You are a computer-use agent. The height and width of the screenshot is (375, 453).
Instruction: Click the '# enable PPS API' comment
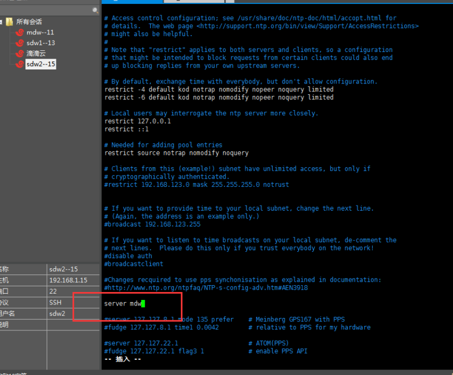(278, 351)
